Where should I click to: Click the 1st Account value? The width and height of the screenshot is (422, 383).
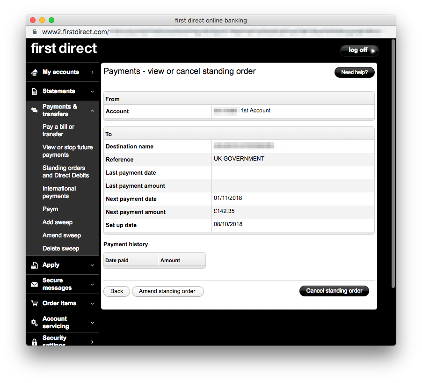[255, 110]
